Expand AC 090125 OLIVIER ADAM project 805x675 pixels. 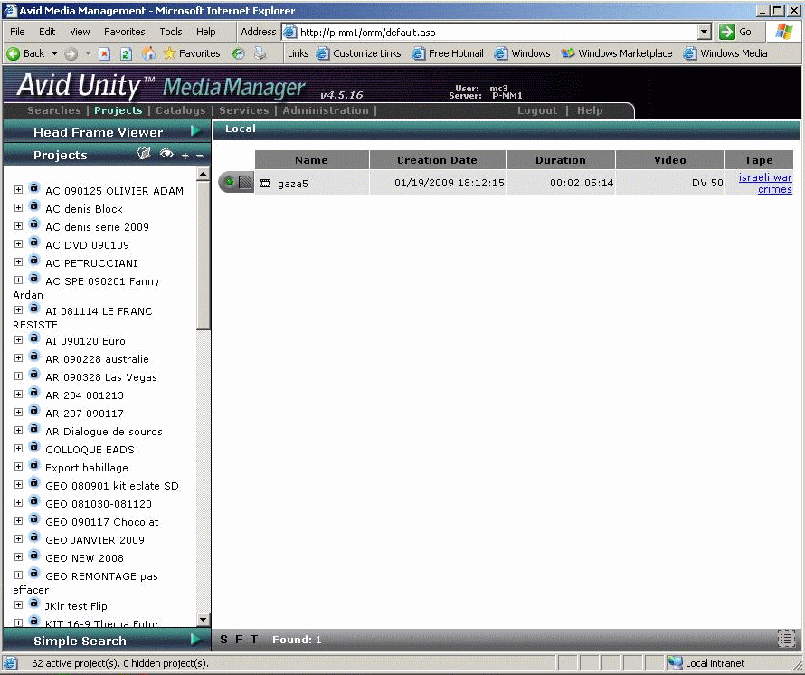click(18, 189)
